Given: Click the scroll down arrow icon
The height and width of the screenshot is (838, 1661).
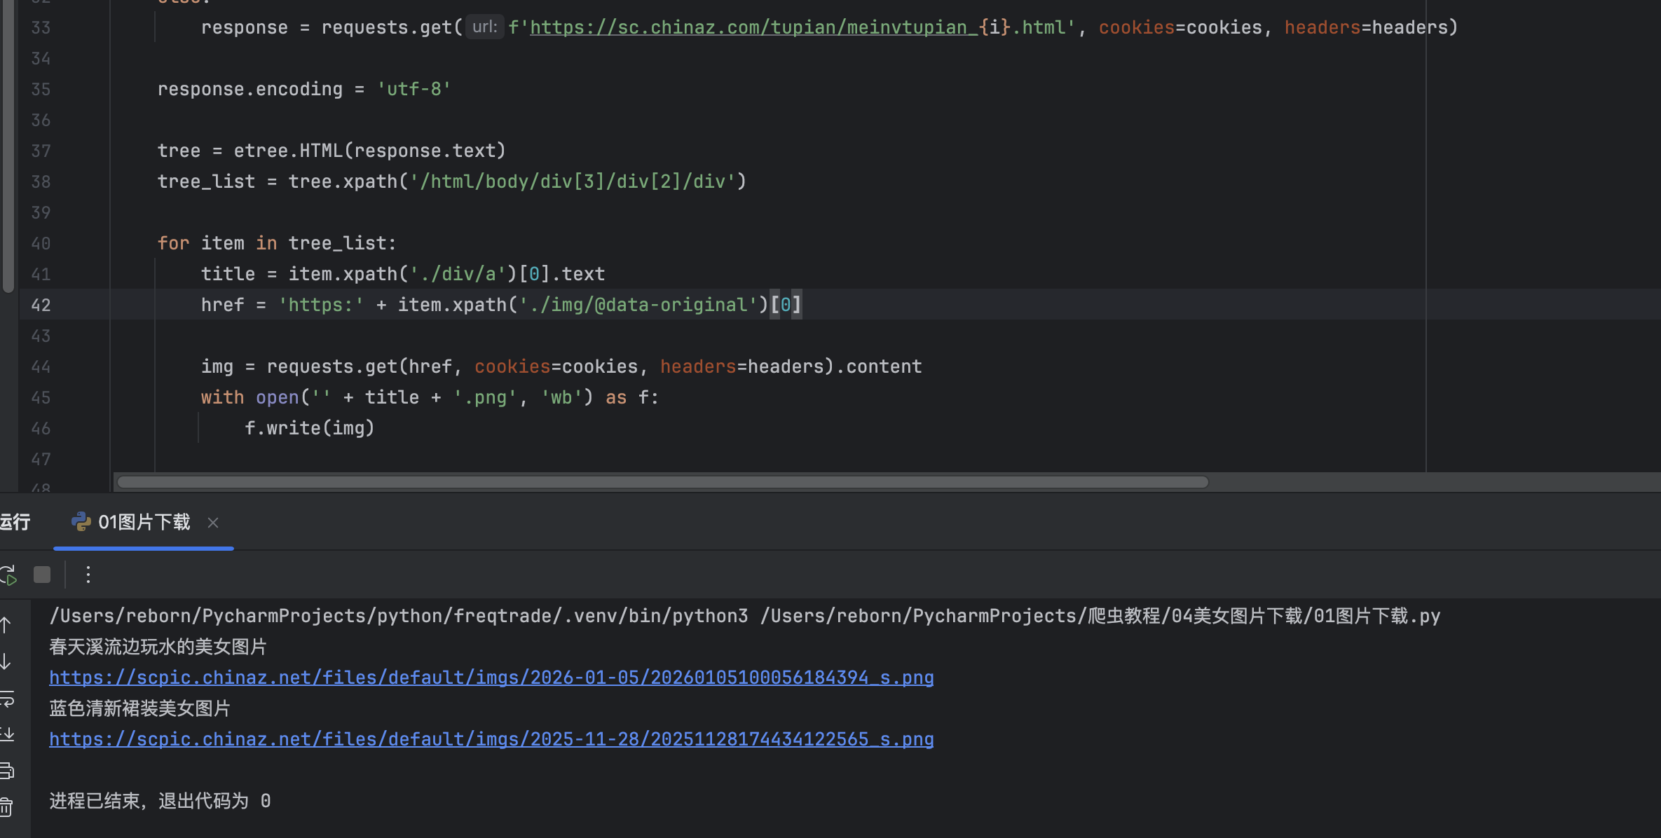Looking at the screenshot, I should 6,661.
